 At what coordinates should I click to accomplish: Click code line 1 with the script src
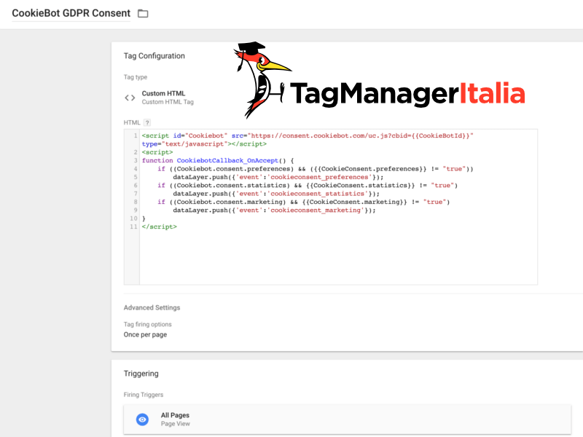308,135
